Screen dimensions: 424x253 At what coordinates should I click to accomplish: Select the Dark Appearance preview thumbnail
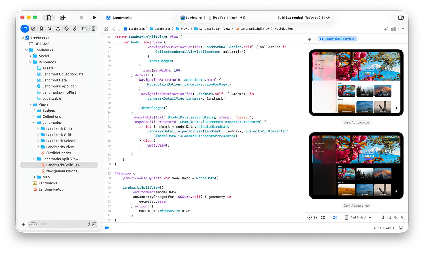click(356, 166)
